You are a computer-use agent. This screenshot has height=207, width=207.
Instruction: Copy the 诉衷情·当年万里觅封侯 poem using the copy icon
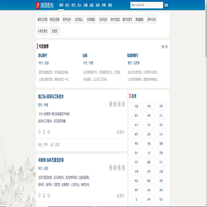tap(44, 195)
